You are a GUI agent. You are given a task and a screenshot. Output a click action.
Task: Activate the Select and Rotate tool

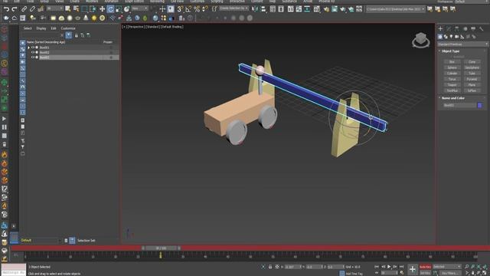pos(110,9)
